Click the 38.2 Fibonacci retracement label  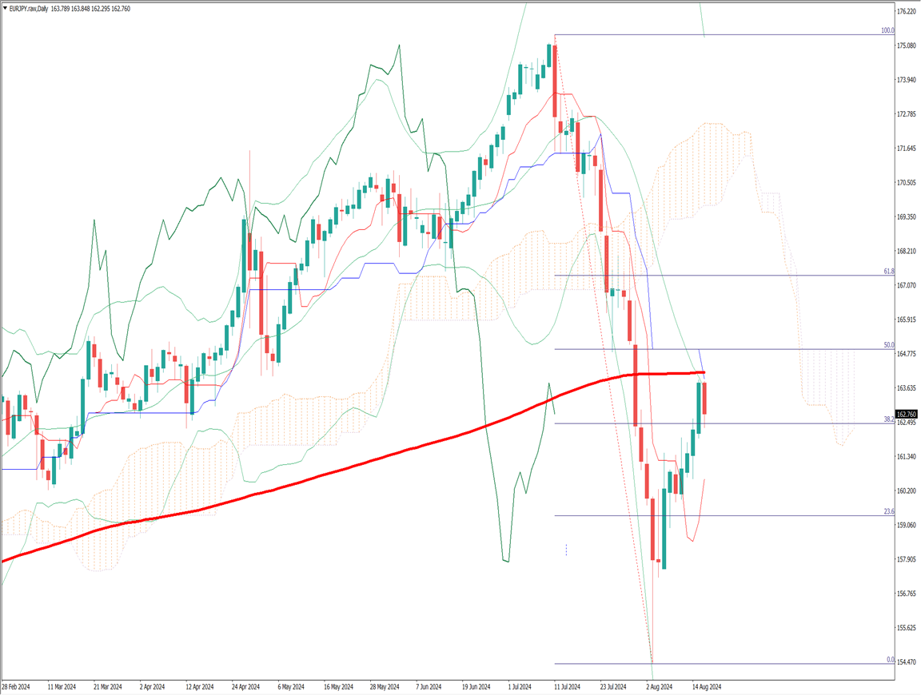(x=887, y=419)
